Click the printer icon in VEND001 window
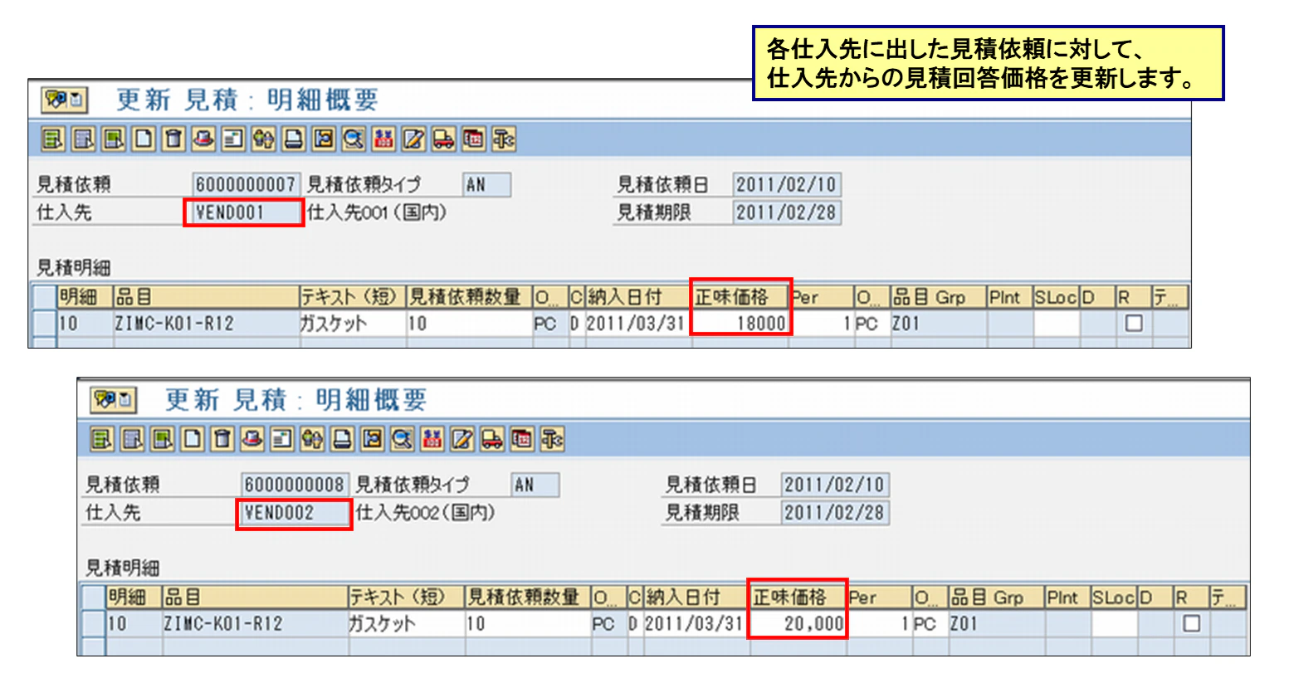Image resolution: width=1289 pixels, height=678 pixels. pyautogui.click(x=293, y=139)
